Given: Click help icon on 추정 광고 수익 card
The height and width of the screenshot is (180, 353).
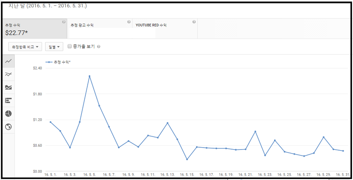Looking at the screenshot, I should (129, 22).
